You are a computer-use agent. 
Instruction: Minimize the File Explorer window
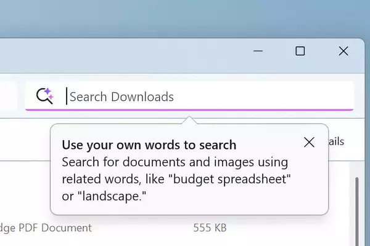[x=257, y=51]
